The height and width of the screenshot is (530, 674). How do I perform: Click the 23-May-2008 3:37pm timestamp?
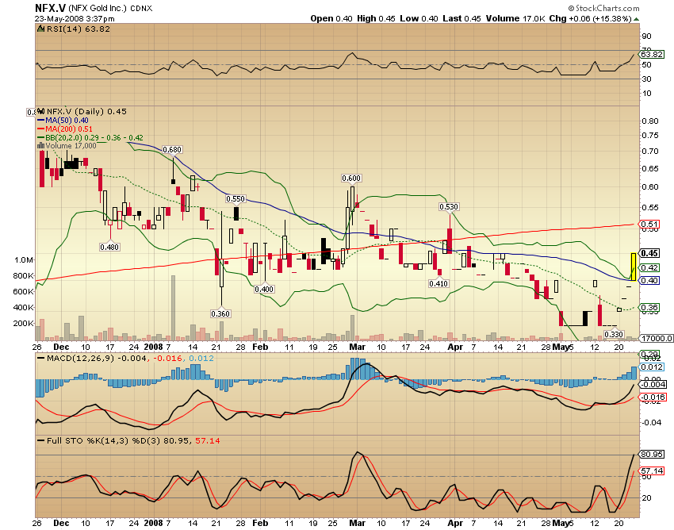coord(75,18)
